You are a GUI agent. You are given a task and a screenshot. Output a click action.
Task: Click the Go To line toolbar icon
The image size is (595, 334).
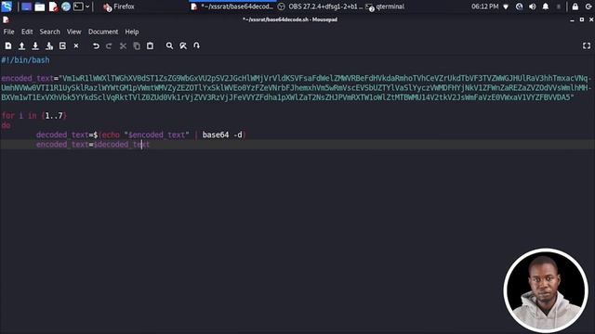(x=196, y=45)
